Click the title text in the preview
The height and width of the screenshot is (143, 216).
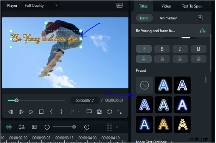click(46, 39)
